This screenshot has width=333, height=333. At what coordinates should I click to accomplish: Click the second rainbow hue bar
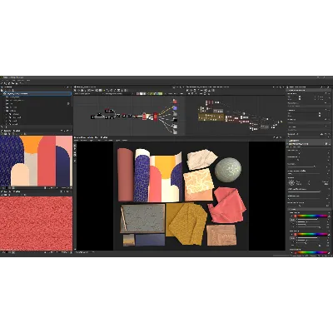(312, 235)
